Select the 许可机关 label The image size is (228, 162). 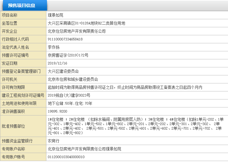pyautogui.click(x=9, y=79)
